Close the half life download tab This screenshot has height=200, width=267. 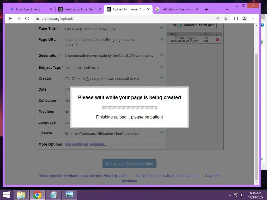pyautogui.click(x=197, y=9)
